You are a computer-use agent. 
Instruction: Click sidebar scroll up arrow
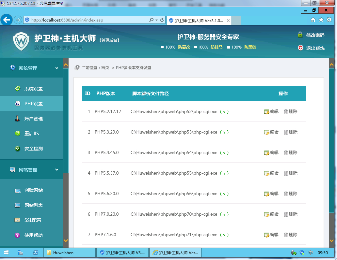tap(66, 65)
